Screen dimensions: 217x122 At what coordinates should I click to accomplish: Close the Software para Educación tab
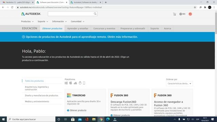pyautogui.click(x=66, y=2)
